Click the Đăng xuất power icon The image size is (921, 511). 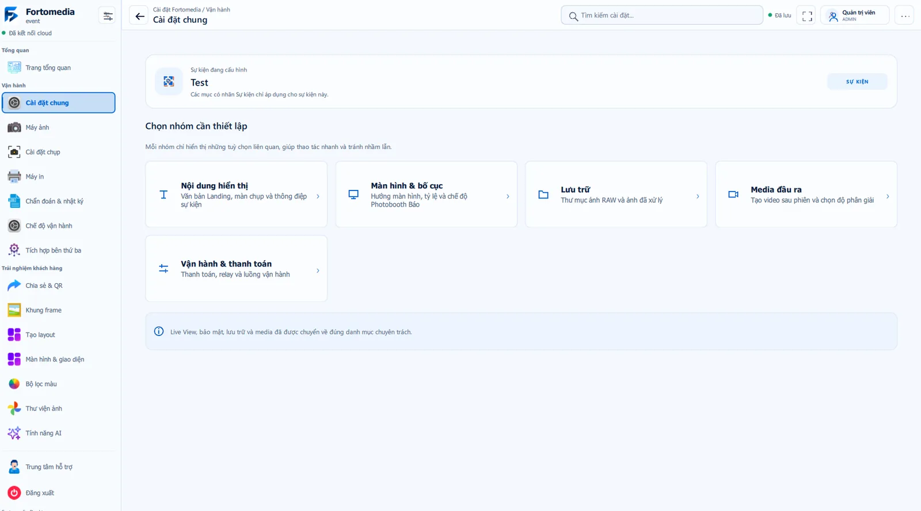click(14, 493)
